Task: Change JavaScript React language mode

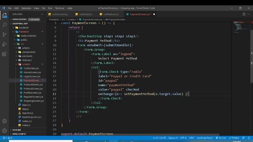Action: 205,138
